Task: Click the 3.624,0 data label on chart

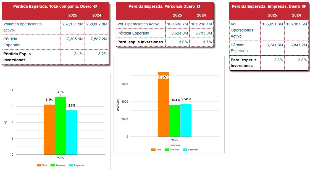Action: tap(175, 100)
